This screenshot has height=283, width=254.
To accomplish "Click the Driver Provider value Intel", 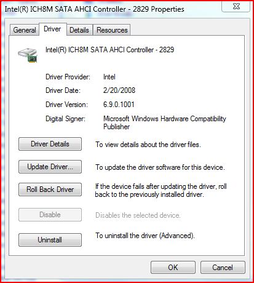I will coord(109,77).
